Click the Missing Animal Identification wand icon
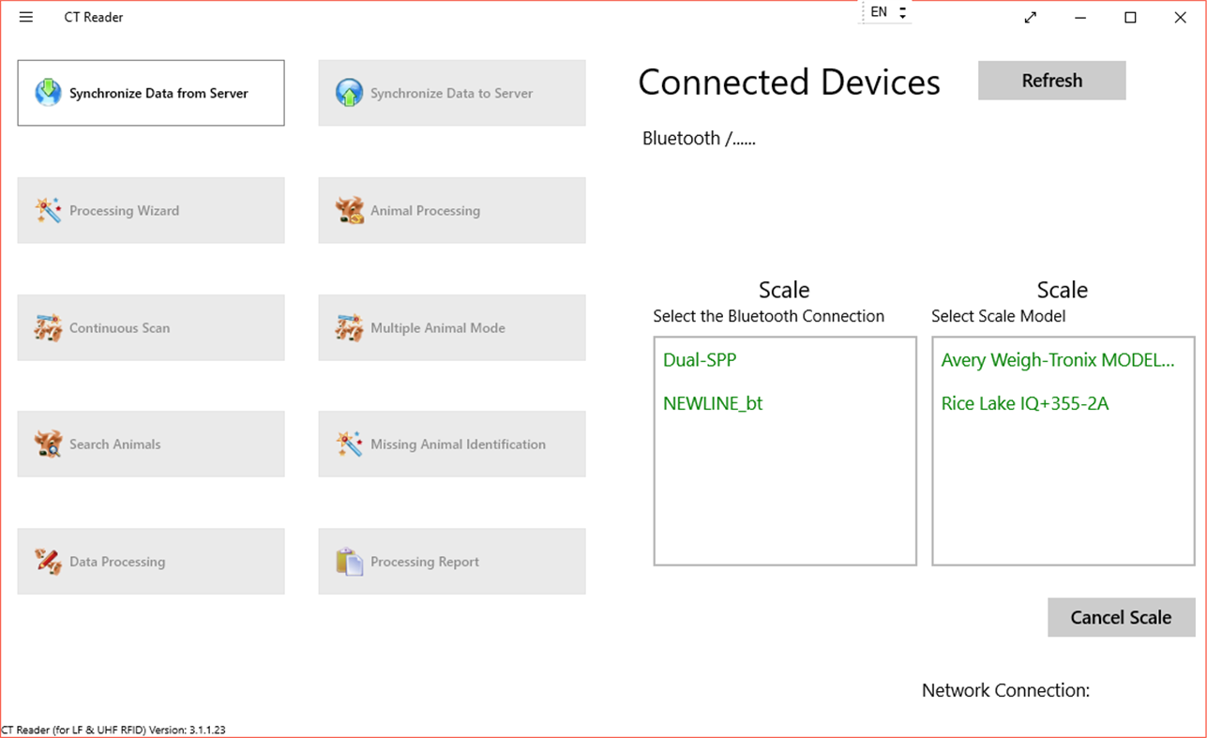The width and height of the screenshot is (1207, 738). tap(349, 444)
